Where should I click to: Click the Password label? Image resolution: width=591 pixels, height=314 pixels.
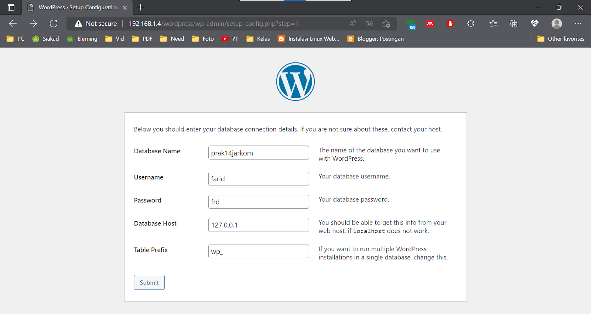tap(147, 200)
